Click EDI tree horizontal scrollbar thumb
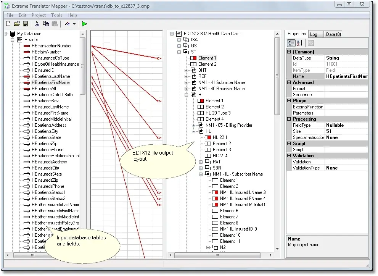The height and width of the screenshot is (276, 378). click(x=217, y=255)
